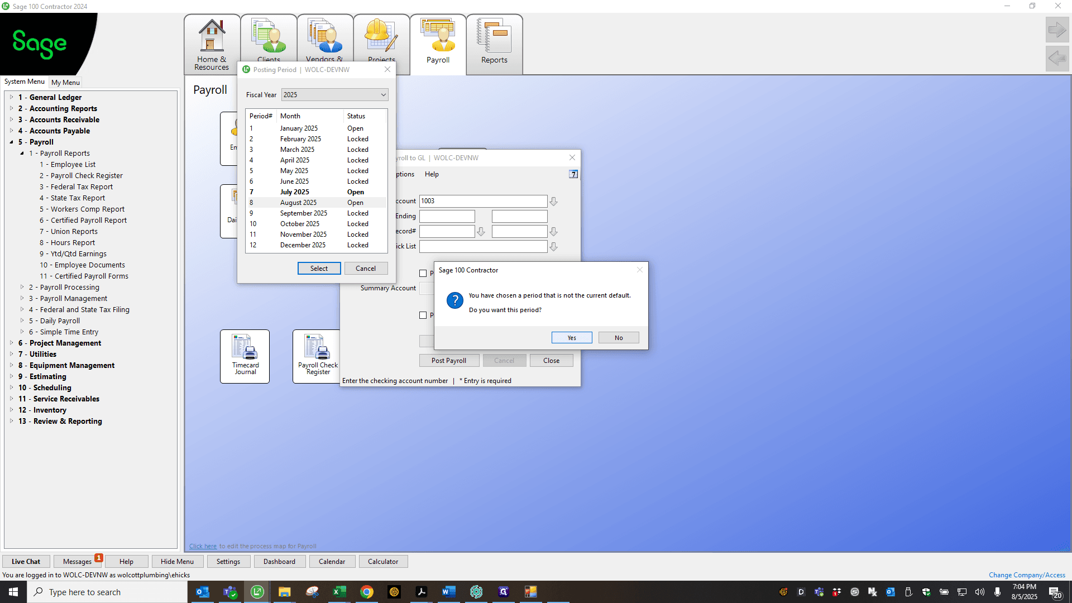Image resolution: width=1072 pixels, height=603 pixels.
Task: Click the lookup arrow beside account 1003
Action: pyautogui.click(x=553, y=202)
